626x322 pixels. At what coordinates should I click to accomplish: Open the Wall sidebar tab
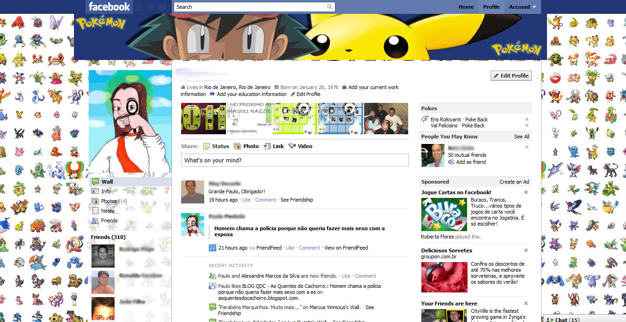130,182
